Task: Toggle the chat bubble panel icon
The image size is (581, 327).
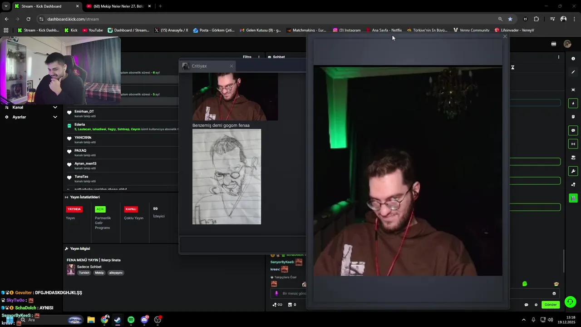Action: [x=573, y=130]
